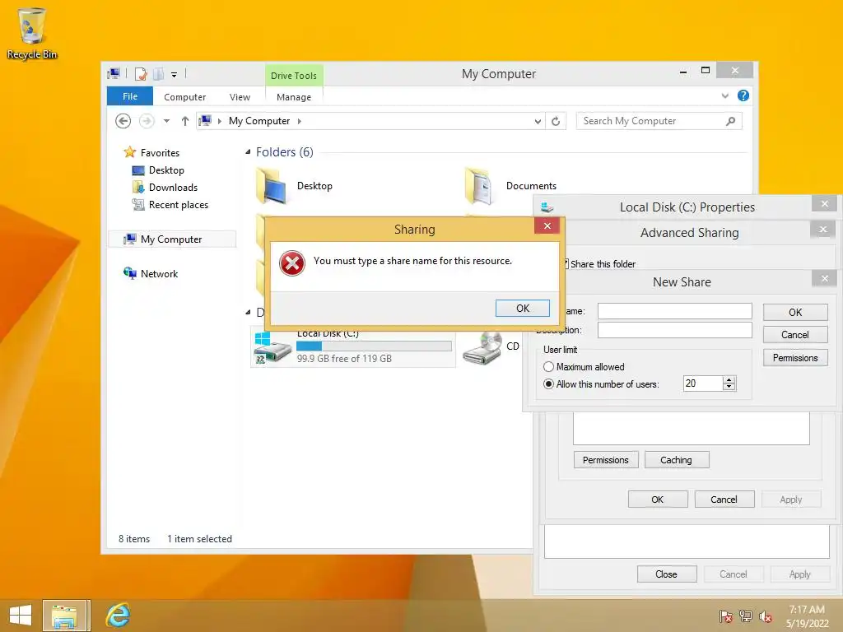Click the user limit number field showing 20
Viewport: 843px width, 632px height.
click(x=703, y=383)
